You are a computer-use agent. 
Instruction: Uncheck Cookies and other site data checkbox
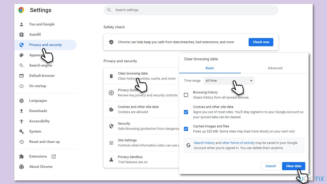tap(186, 112)
